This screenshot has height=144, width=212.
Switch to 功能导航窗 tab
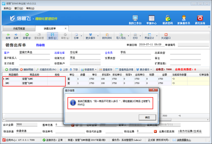pyautogui.click(x=19, y=29)
